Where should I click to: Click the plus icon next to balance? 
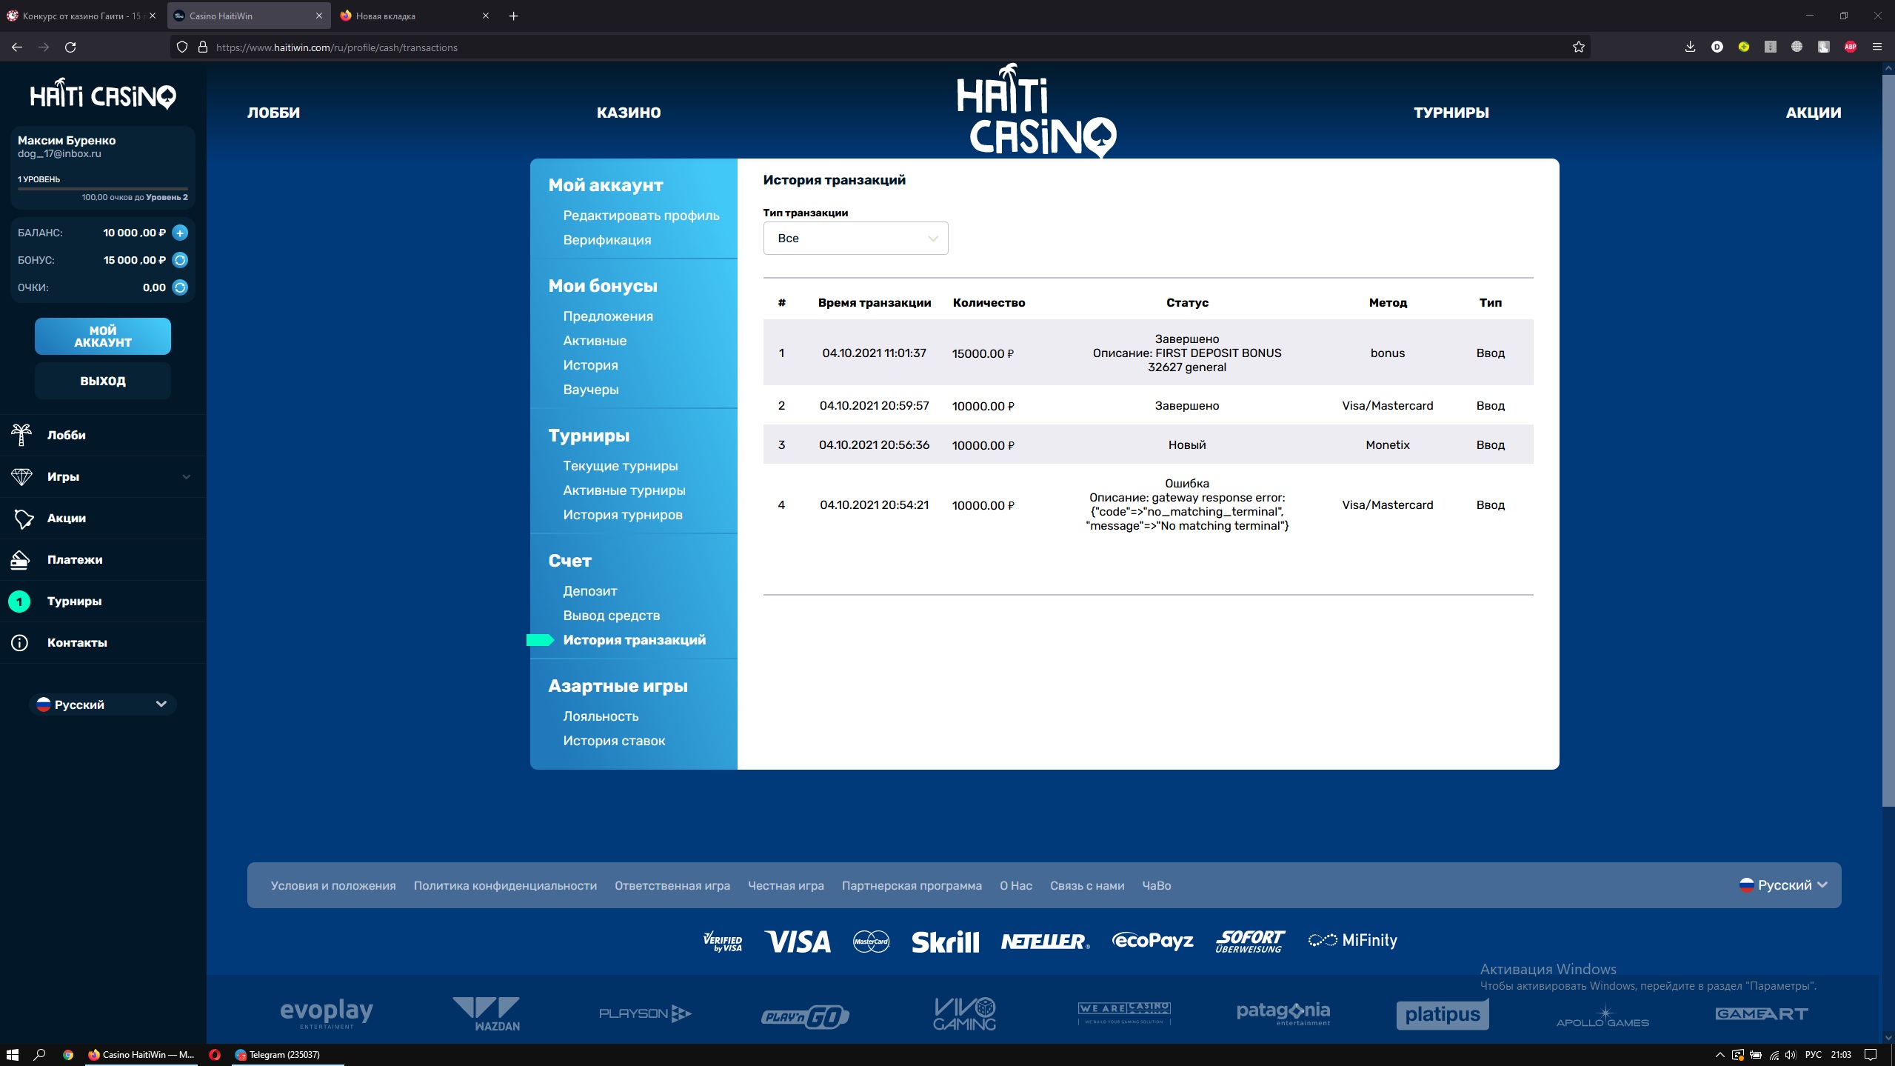180,233
